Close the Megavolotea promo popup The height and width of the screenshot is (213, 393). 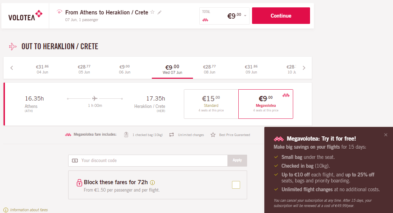[x=386, y=135]
